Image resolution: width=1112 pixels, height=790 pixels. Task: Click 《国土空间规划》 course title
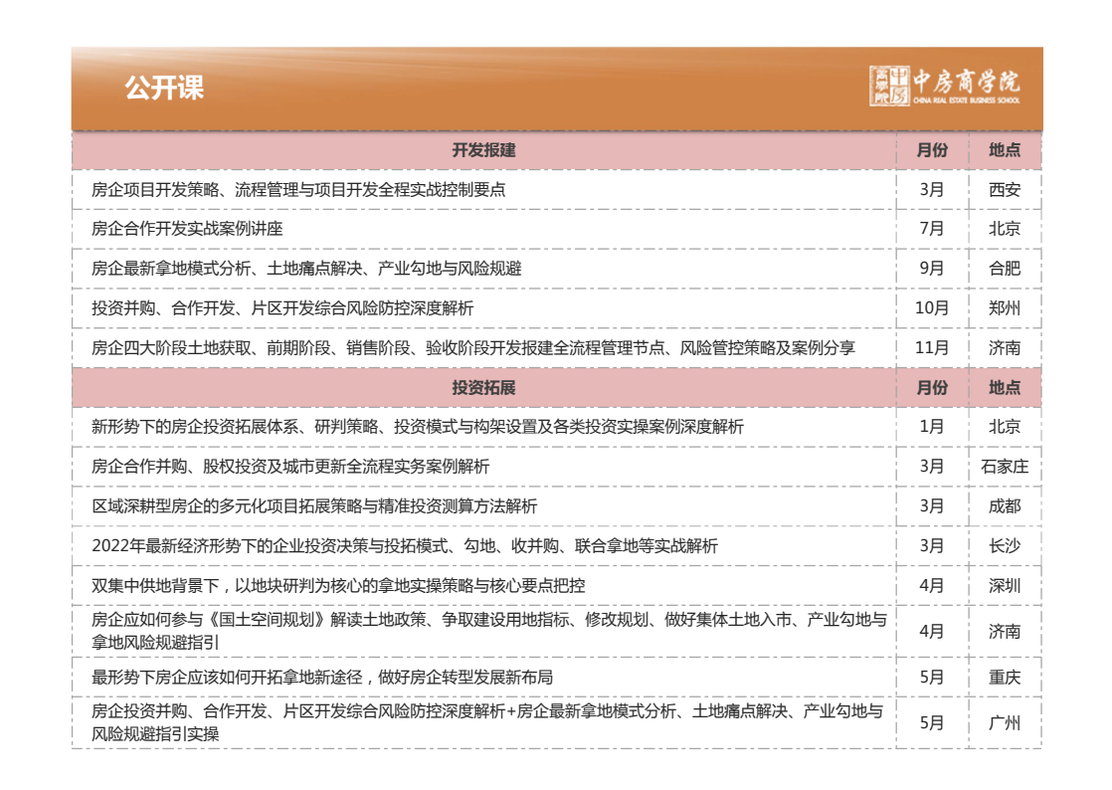[489, 631]
